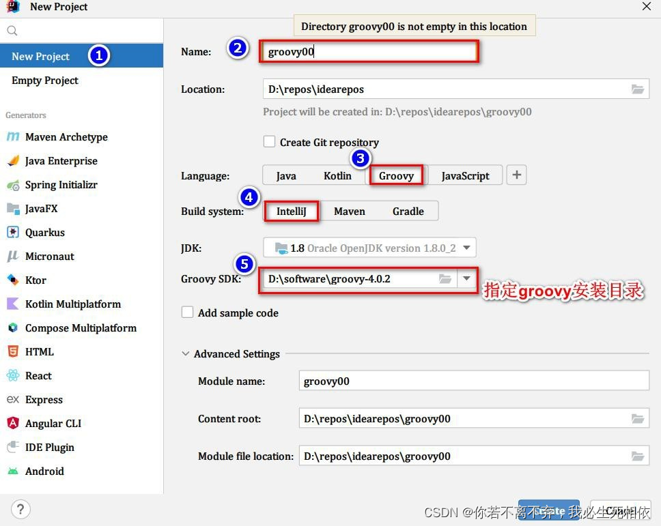Click the Micronaut mu icon
Image resolution: width=661 pixels, height=526 pixels.
coord(13,256)
